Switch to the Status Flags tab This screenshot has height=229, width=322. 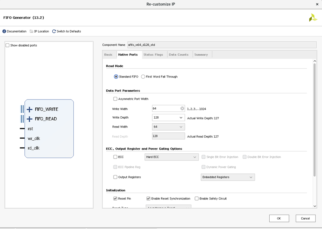[153, 55]
